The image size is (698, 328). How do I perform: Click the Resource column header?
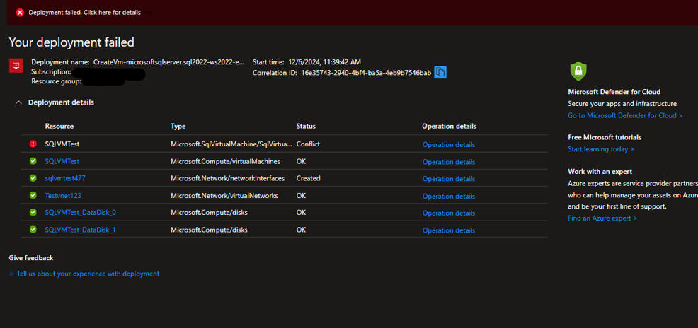[x=59, y=127]
